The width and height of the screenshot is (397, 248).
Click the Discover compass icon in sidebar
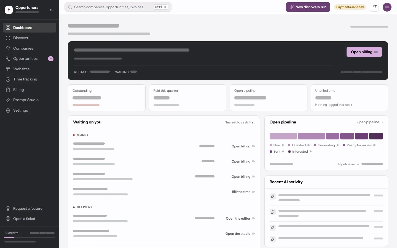pyautogui.click(x=8, y=38)
